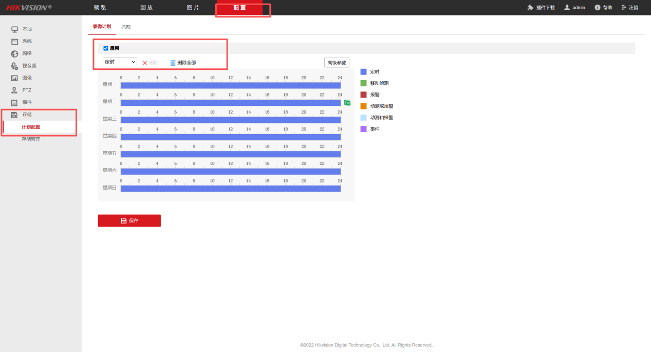Click the 网络 globe icon in sidebar
Viewport: 651px width, 352px height.
(x=15, y=53)
